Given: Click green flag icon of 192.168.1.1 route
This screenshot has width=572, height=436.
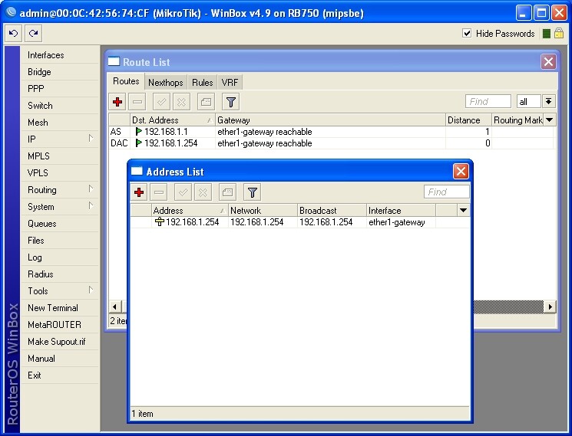Looking at the screenshot, I should click(x=139, y=131).
